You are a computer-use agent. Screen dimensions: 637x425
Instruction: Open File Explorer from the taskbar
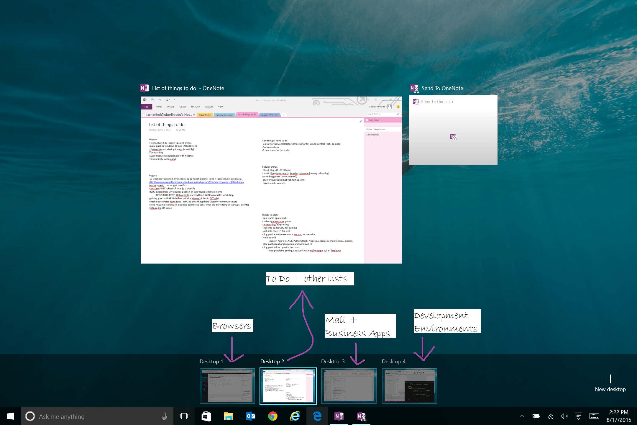tap(229, 416)
